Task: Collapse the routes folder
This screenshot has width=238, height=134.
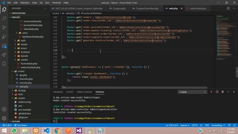Action: point(21,71)
